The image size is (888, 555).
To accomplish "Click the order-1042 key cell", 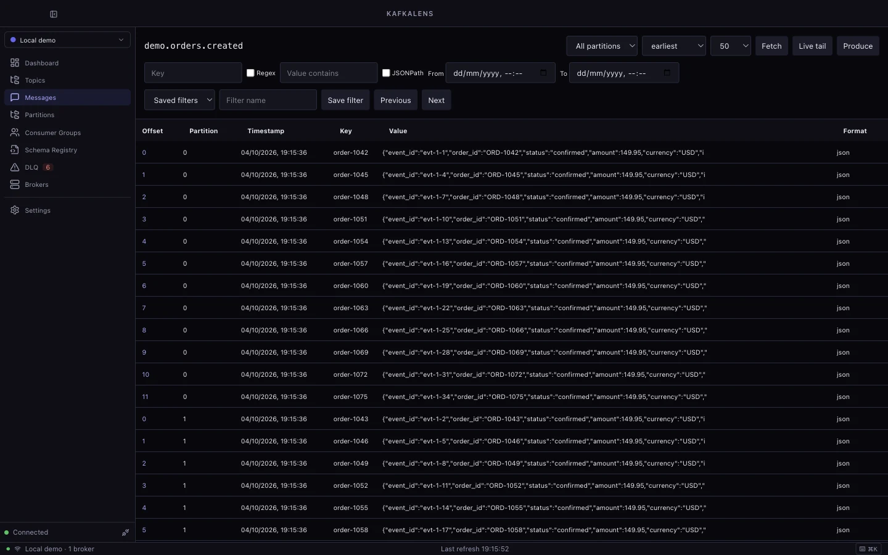I will click(x=351, y=152).
